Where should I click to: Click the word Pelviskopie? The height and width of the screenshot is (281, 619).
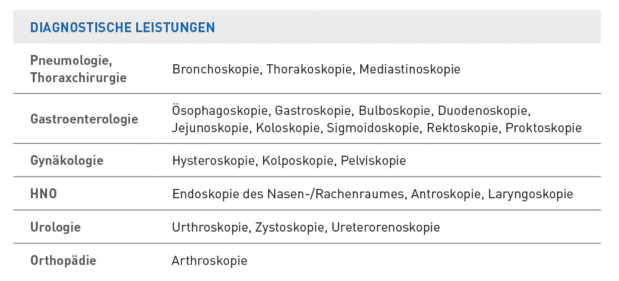(x=373, y=161)
